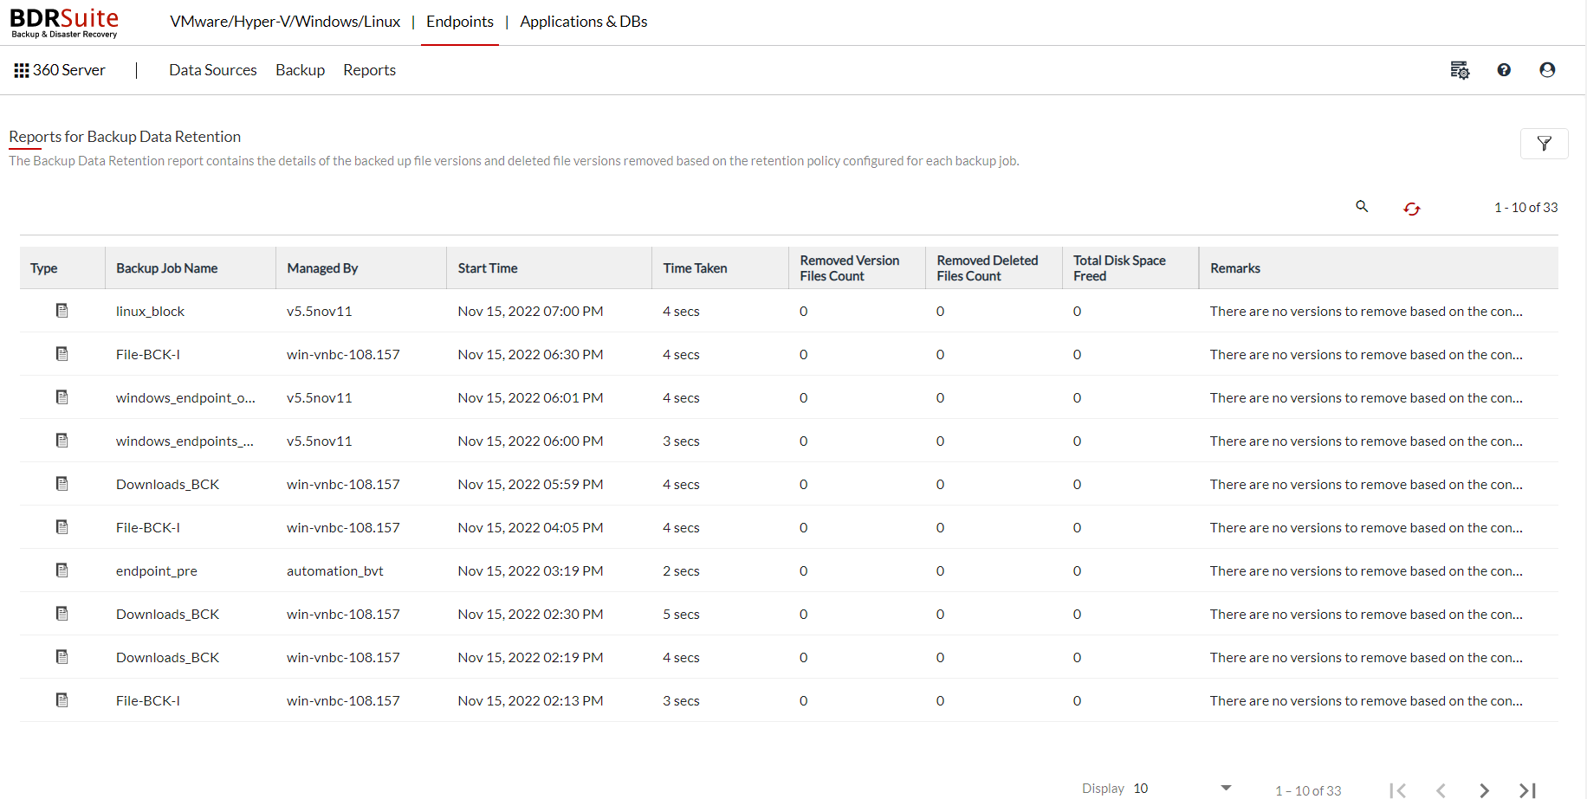Screen dimensions: 1587x799
Task: Open the Backup menu
Action: click(x=300, y=70)
